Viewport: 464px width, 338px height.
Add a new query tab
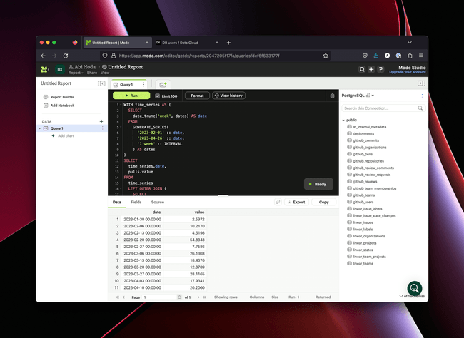pyautogui.click(x=162, y=84)
